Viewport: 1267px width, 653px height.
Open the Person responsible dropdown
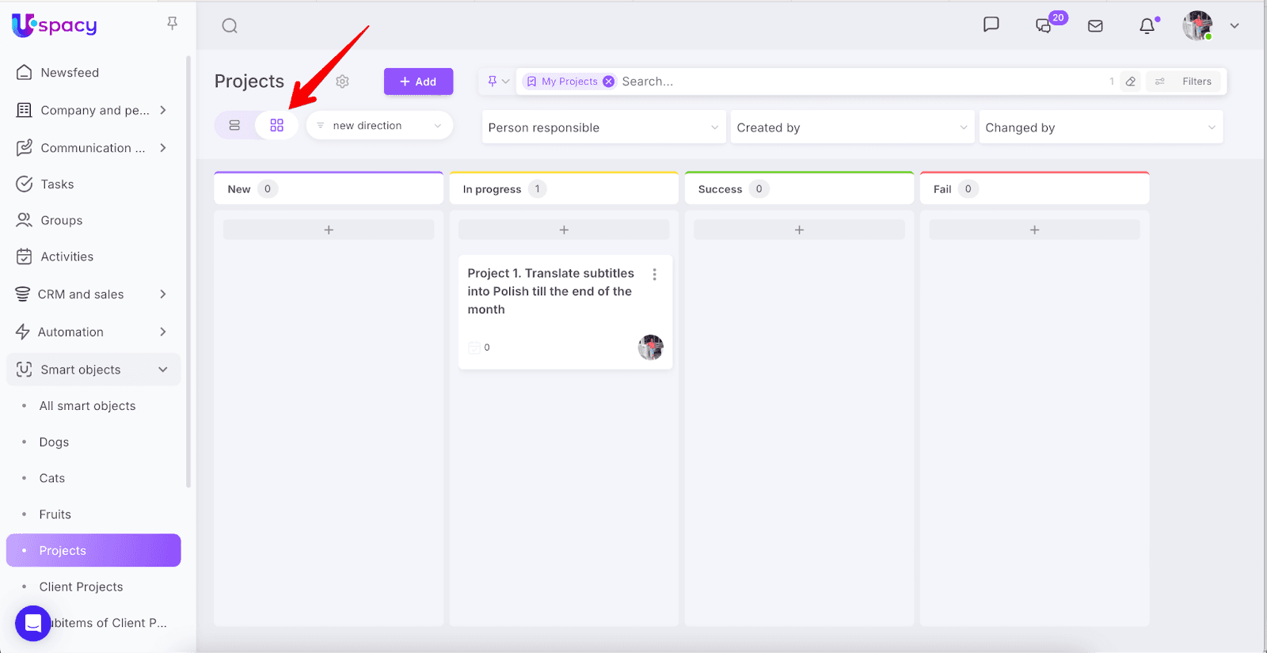(603, 127)
